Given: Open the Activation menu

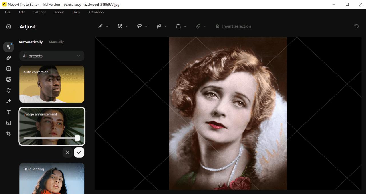Looking at the screenshot, I should pyautogui.click(x=96, y=12).
